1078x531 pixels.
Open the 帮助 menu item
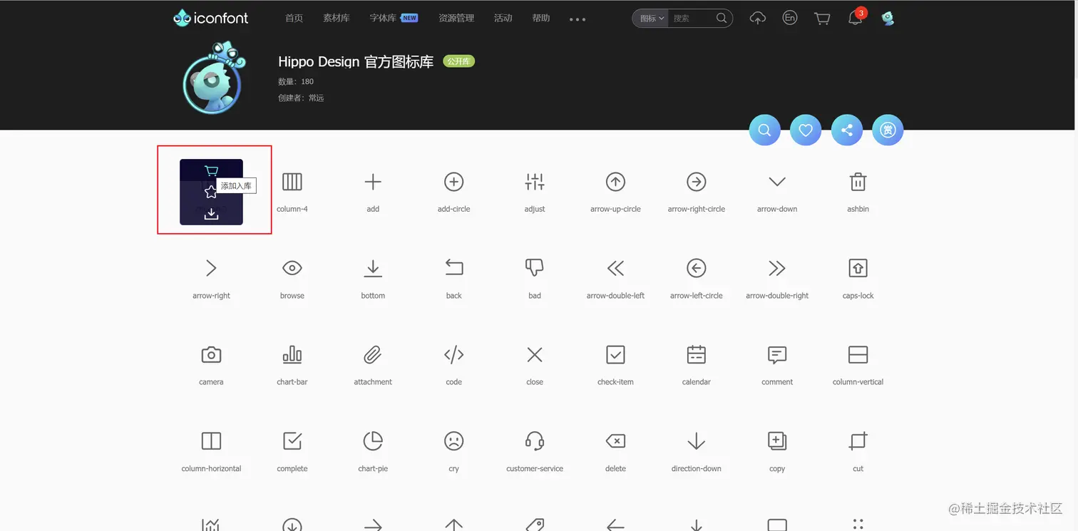(541, 19)
